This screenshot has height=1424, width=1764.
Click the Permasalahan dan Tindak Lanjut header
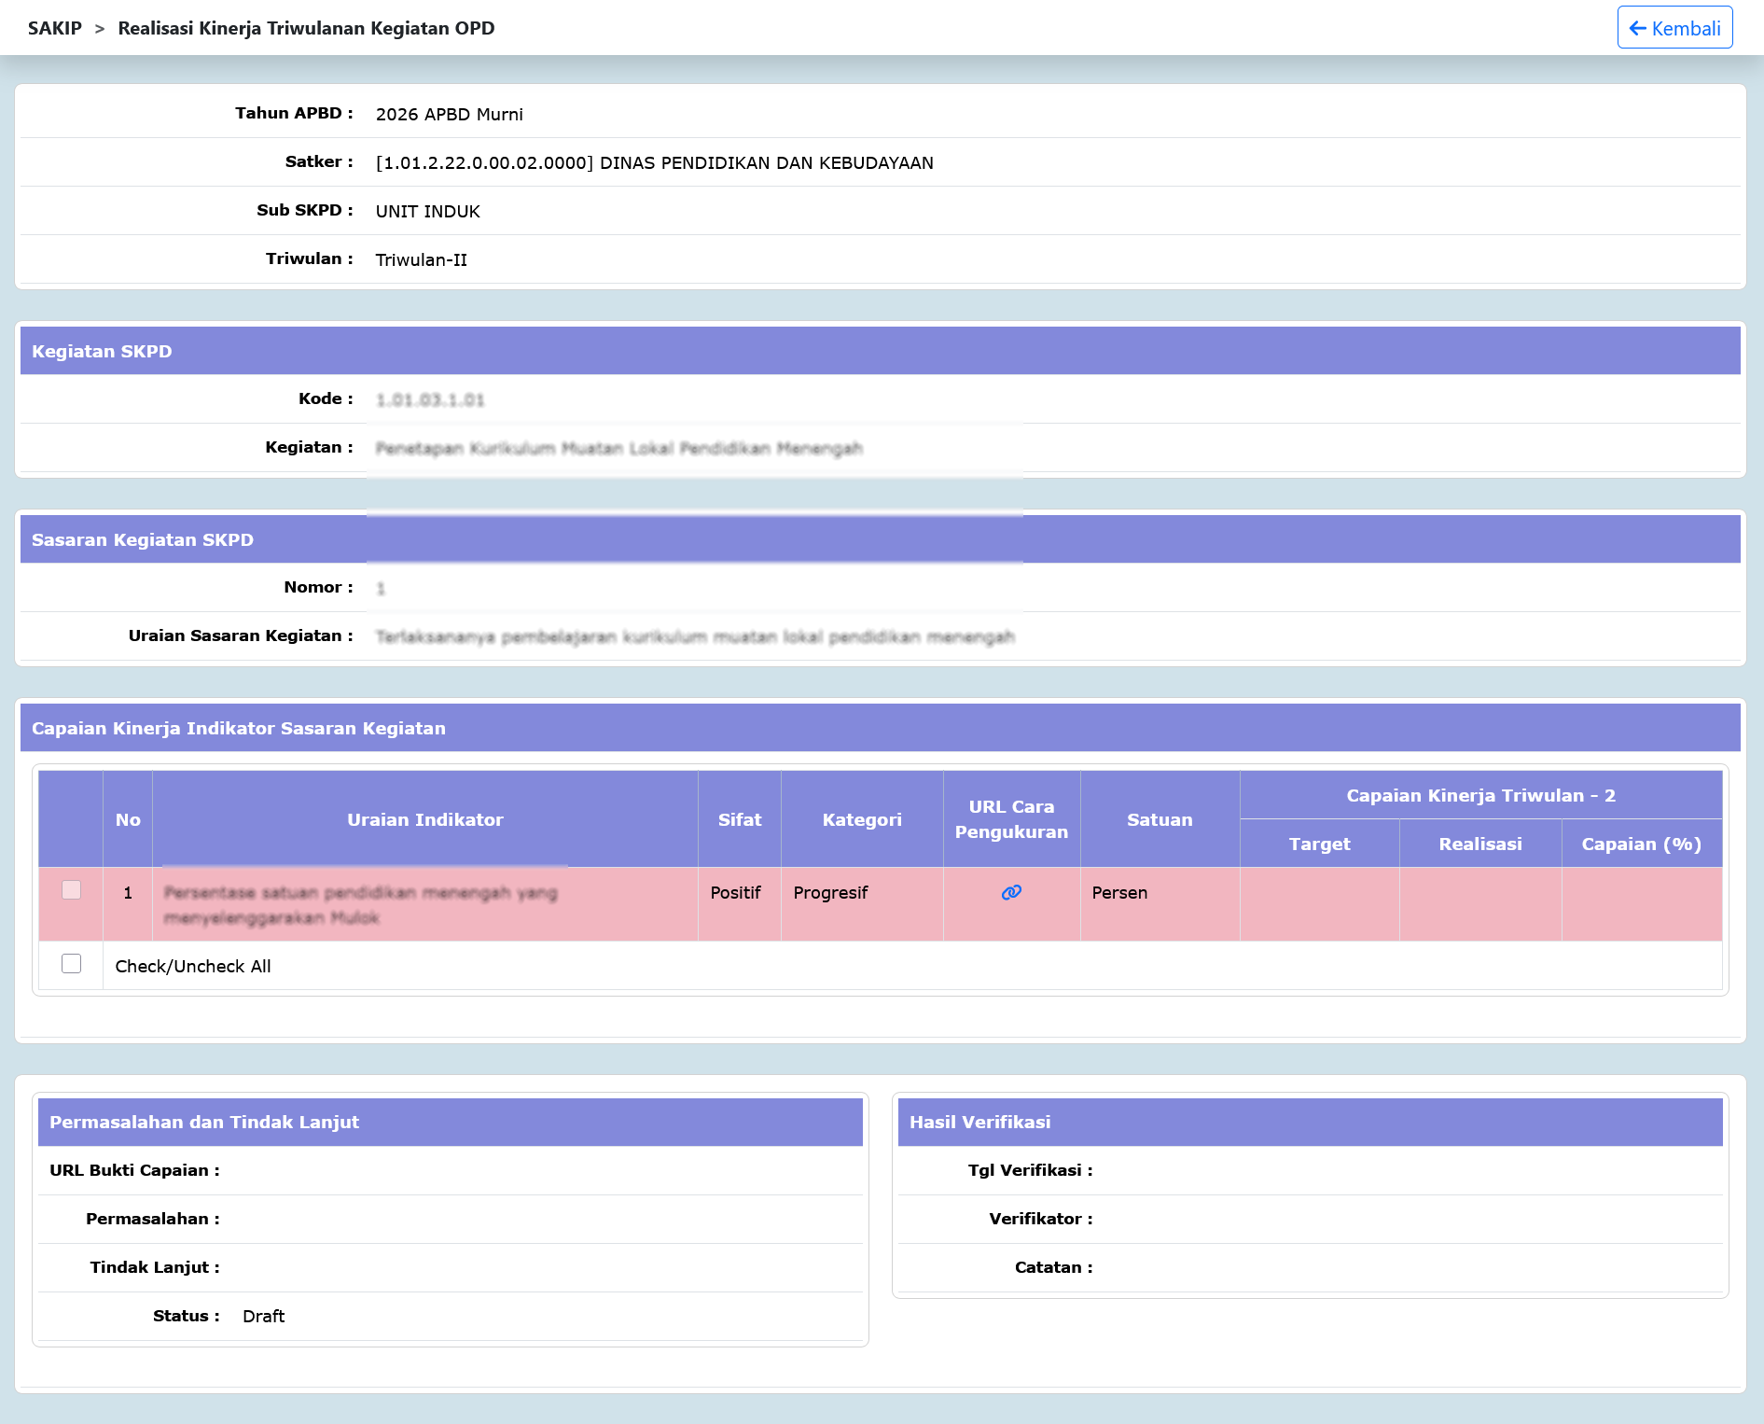tap(451, 1122)
